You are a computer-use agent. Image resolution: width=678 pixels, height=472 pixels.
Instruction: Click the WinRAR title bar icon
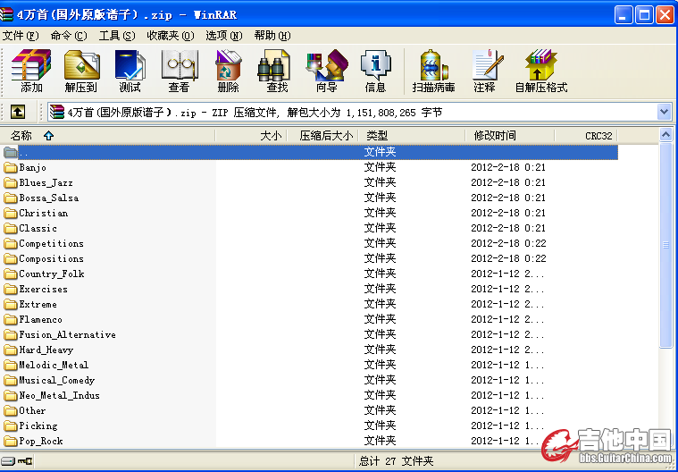(6, 14)
